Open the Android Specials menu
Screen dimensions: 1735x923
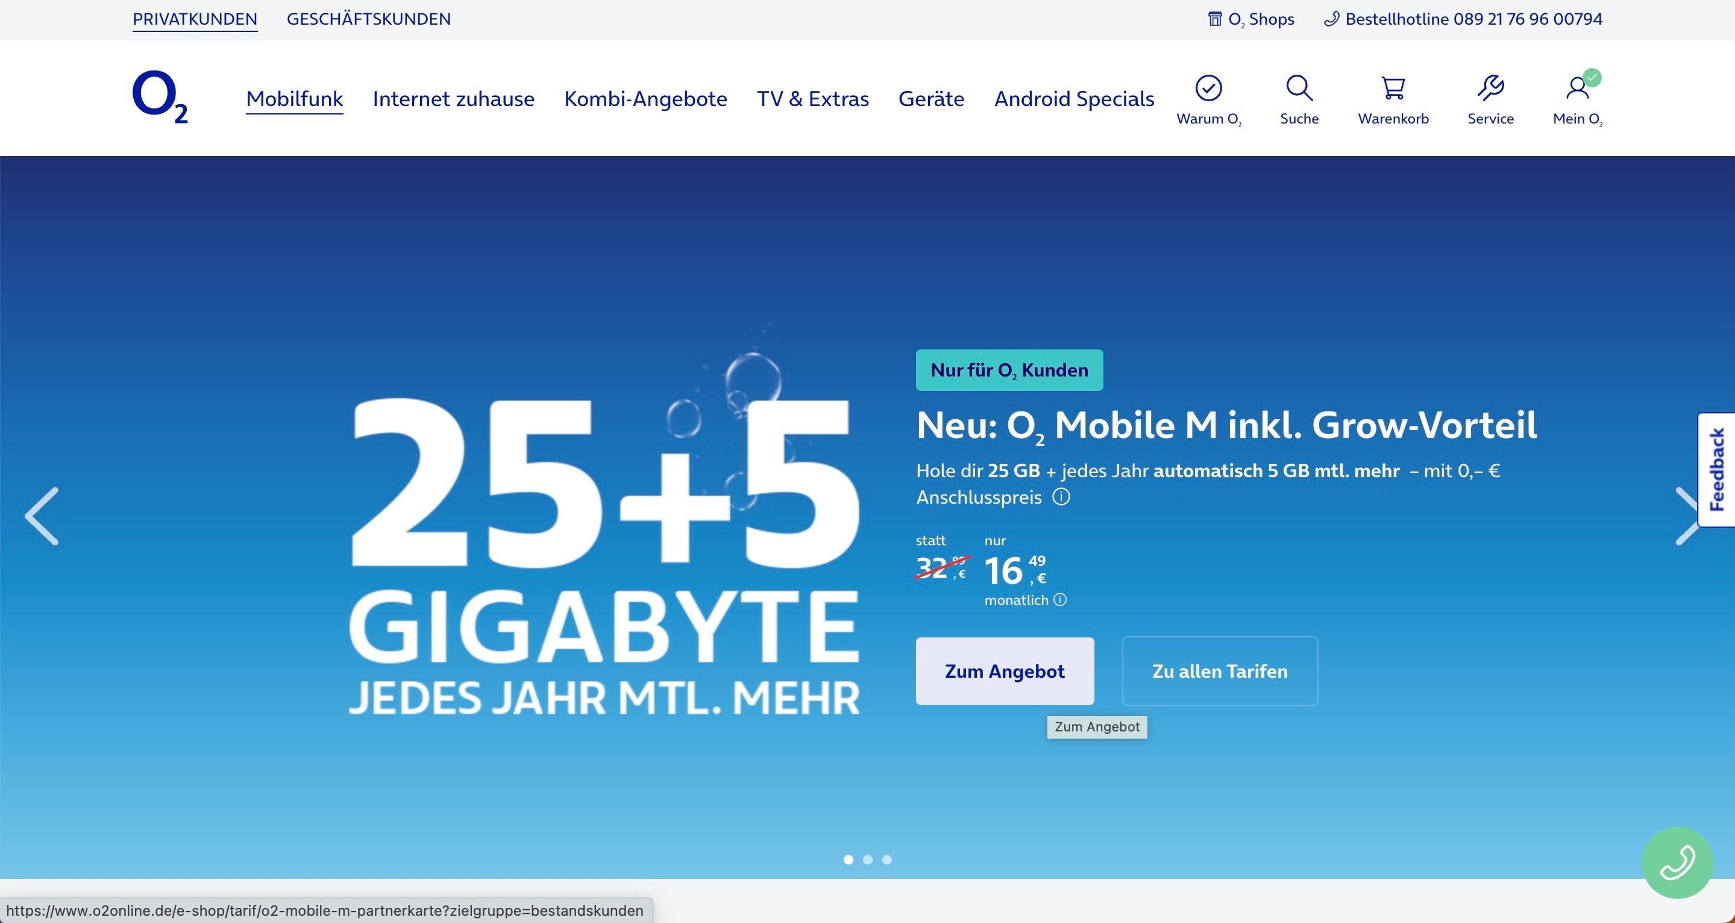[1075, 98]
